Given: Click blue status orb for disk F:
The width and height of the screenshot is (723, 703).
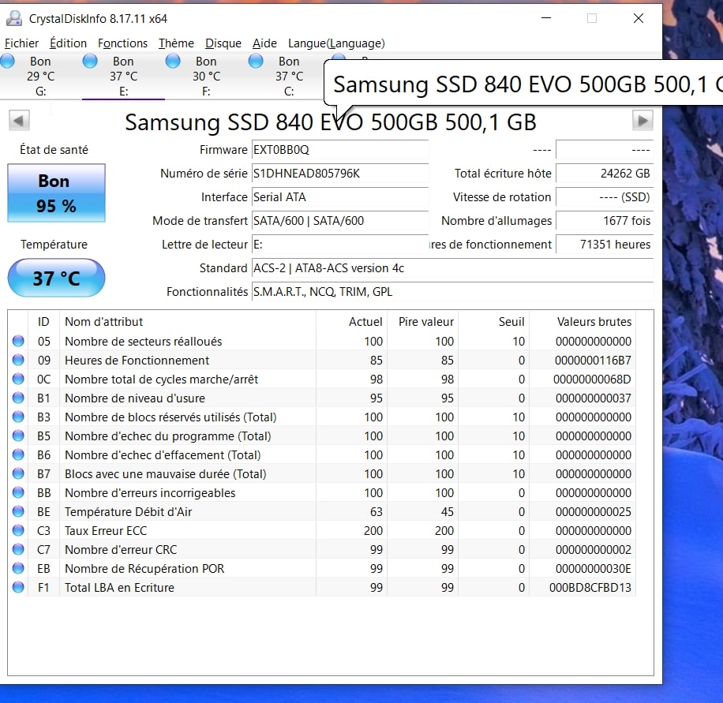Looking at the screenshot, I should [173, 61].
